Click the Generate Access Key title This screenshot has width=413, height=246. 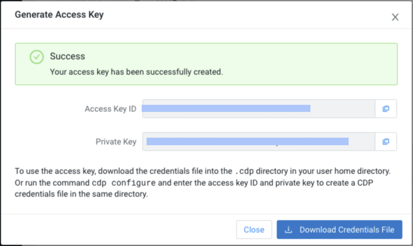tap(59, 15)
